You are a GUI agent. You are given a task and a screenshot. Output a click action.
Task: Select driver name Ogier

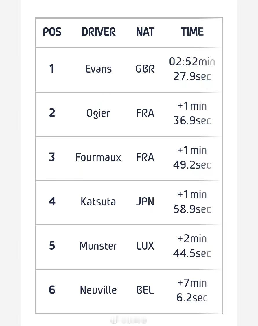pyautogui.click(x=98, y=113)
